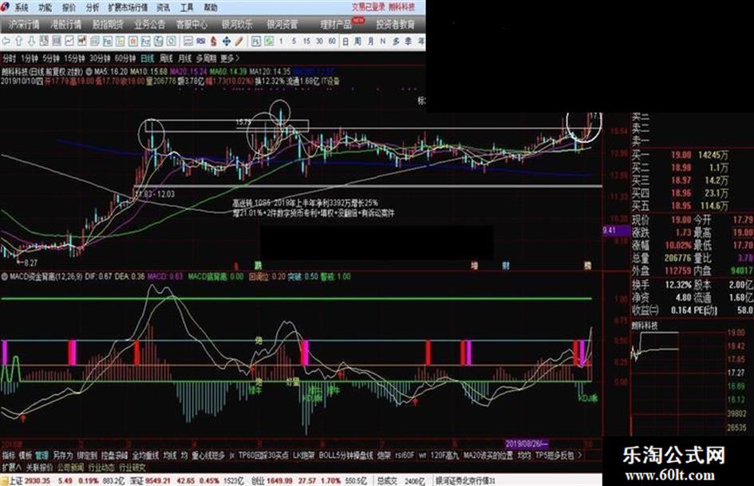754x486 pixels.
Task: Select the blue four-way move arrows tool
Action: [227, 41]
